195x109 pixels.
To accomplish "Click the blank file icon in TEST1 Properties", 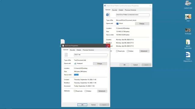I will tap(66, 54).
